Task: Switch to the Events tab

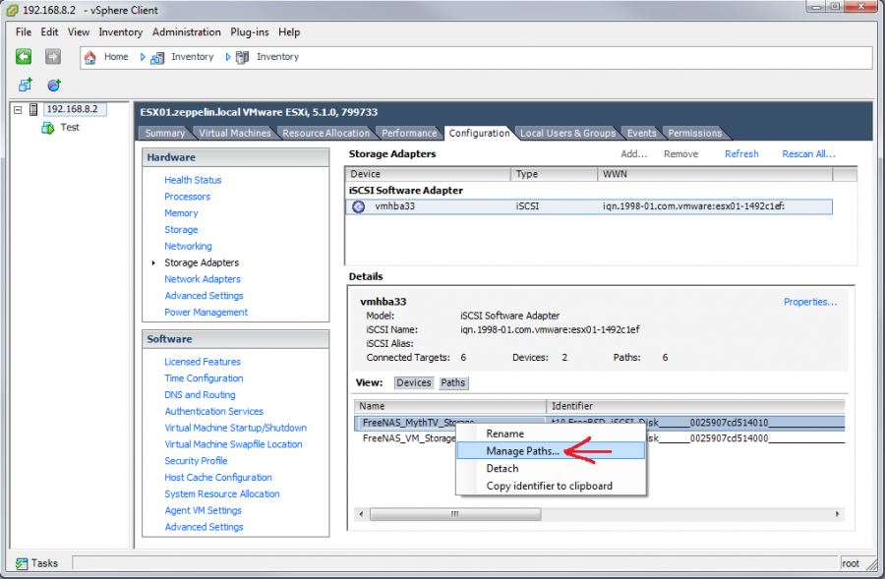Action: pos(642,133)
